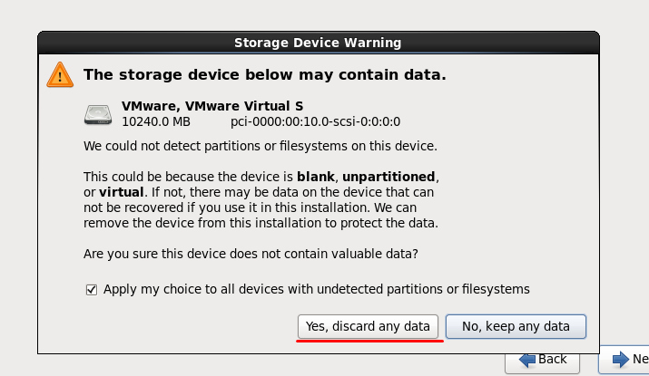
Task: Choose 'No, keep any data' button
Action: [x=516, y=326]
